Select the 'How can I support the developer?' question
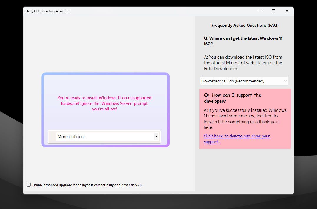The image size is (317, 209). pos(233,98)
